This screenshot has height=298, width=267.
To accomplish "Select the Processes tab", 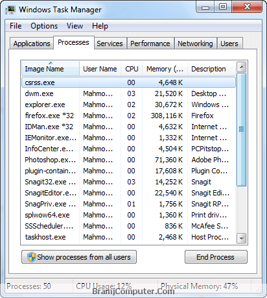I will [73, 42].
